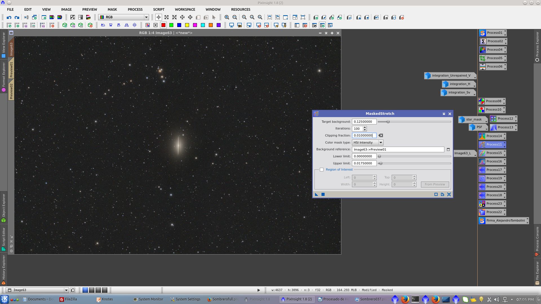Decrease the Iterations spinner value
541x304 pixels.
365,130
